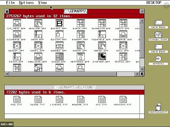The height and width of the screenshot is (127, 170).
Task: Select the CHESS.APP icon
Action: [x=123, y=23]
